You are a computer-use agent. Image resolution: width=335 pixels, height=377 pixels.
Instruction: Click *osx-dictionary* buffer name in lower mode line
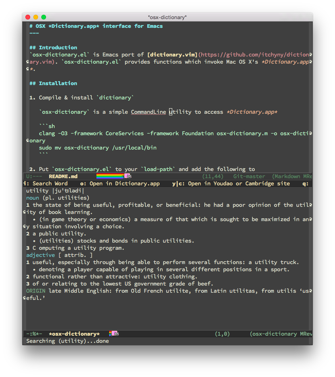74,334
